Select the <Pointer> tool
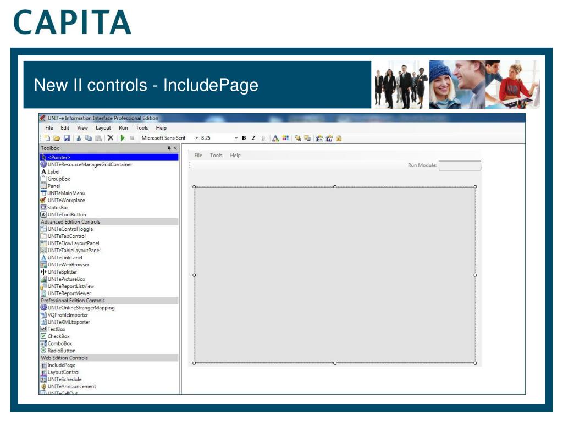The height and width of the screenshot is (422, 563). [x=109, y=157]
